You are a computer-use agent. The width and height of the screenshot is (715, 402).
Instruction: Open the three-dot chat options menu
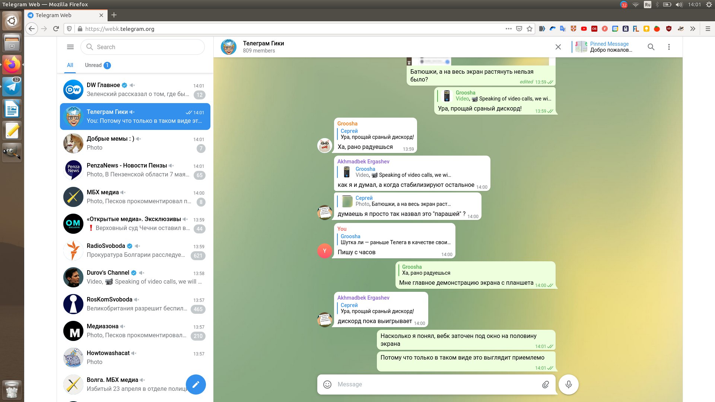(x=669, y=47)
